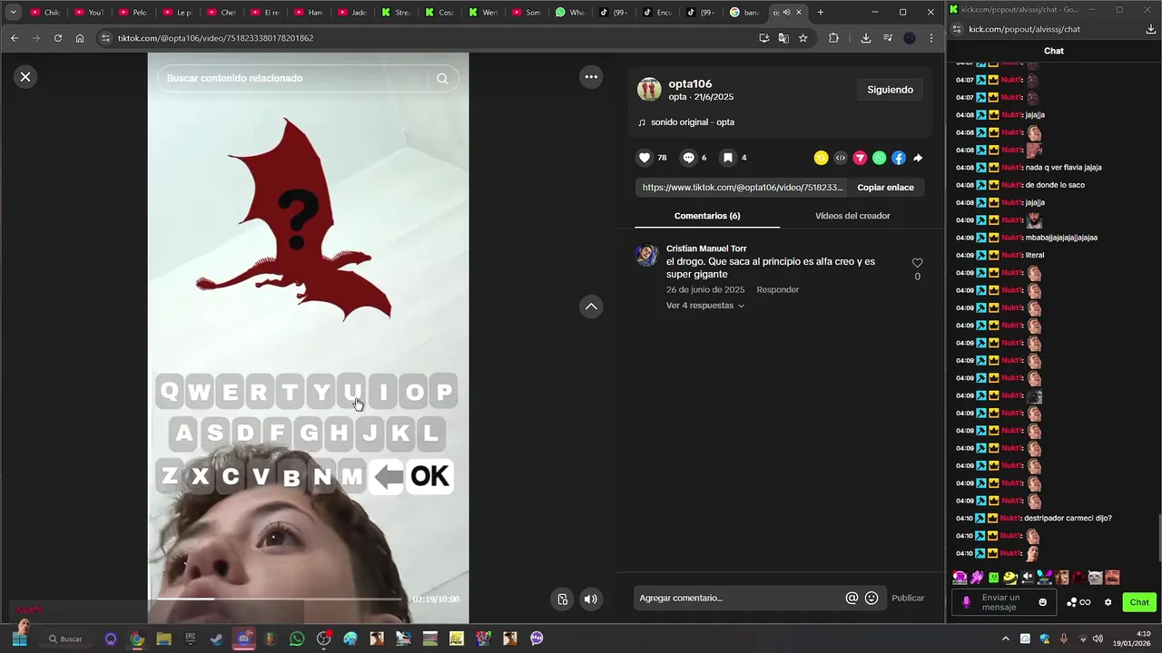1162x653 pixels.
Task: Open File Explorer from taskbar
Action: click(x=163, y=638)
